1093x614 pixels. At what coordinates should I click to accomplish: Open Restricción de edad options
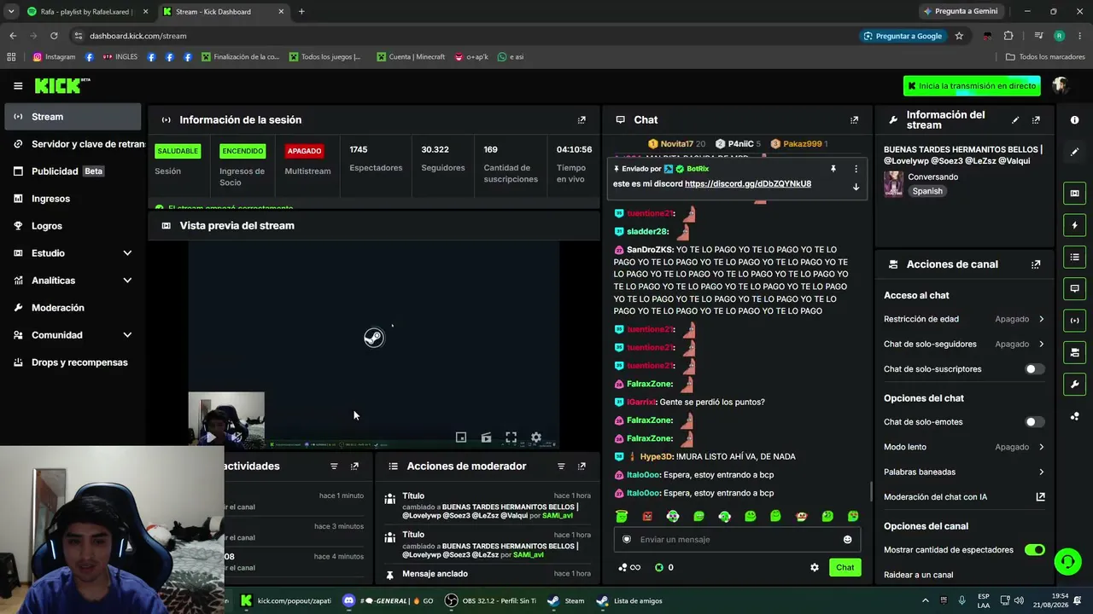pos(964,319)
